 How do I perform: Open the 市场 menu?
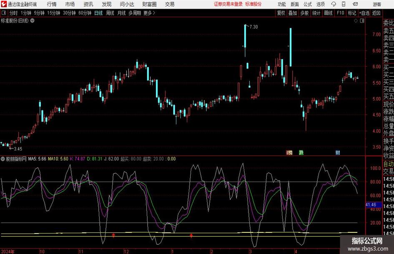pos(70,4)
